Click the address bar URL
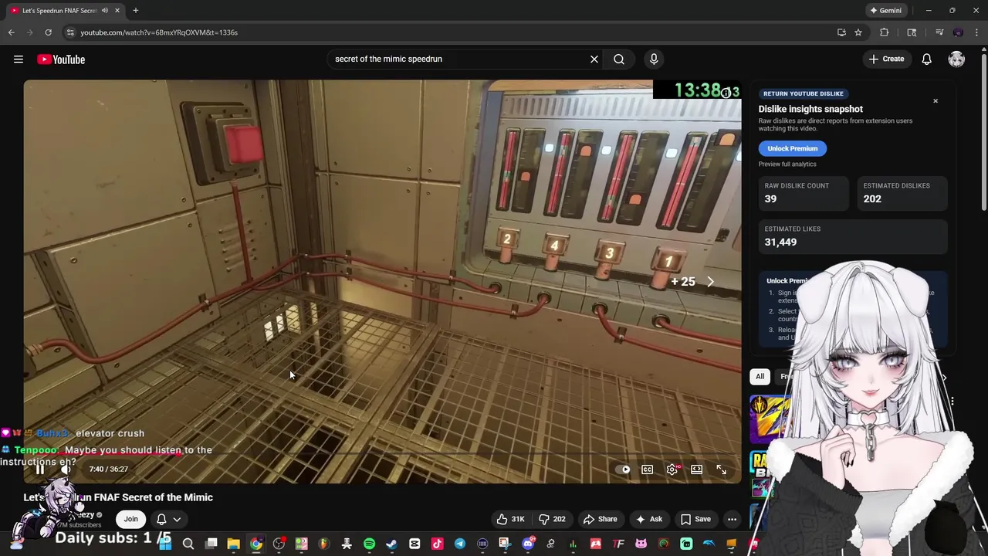Image resolution: width=988 pixels, height=556 pixels. (159, 32)
